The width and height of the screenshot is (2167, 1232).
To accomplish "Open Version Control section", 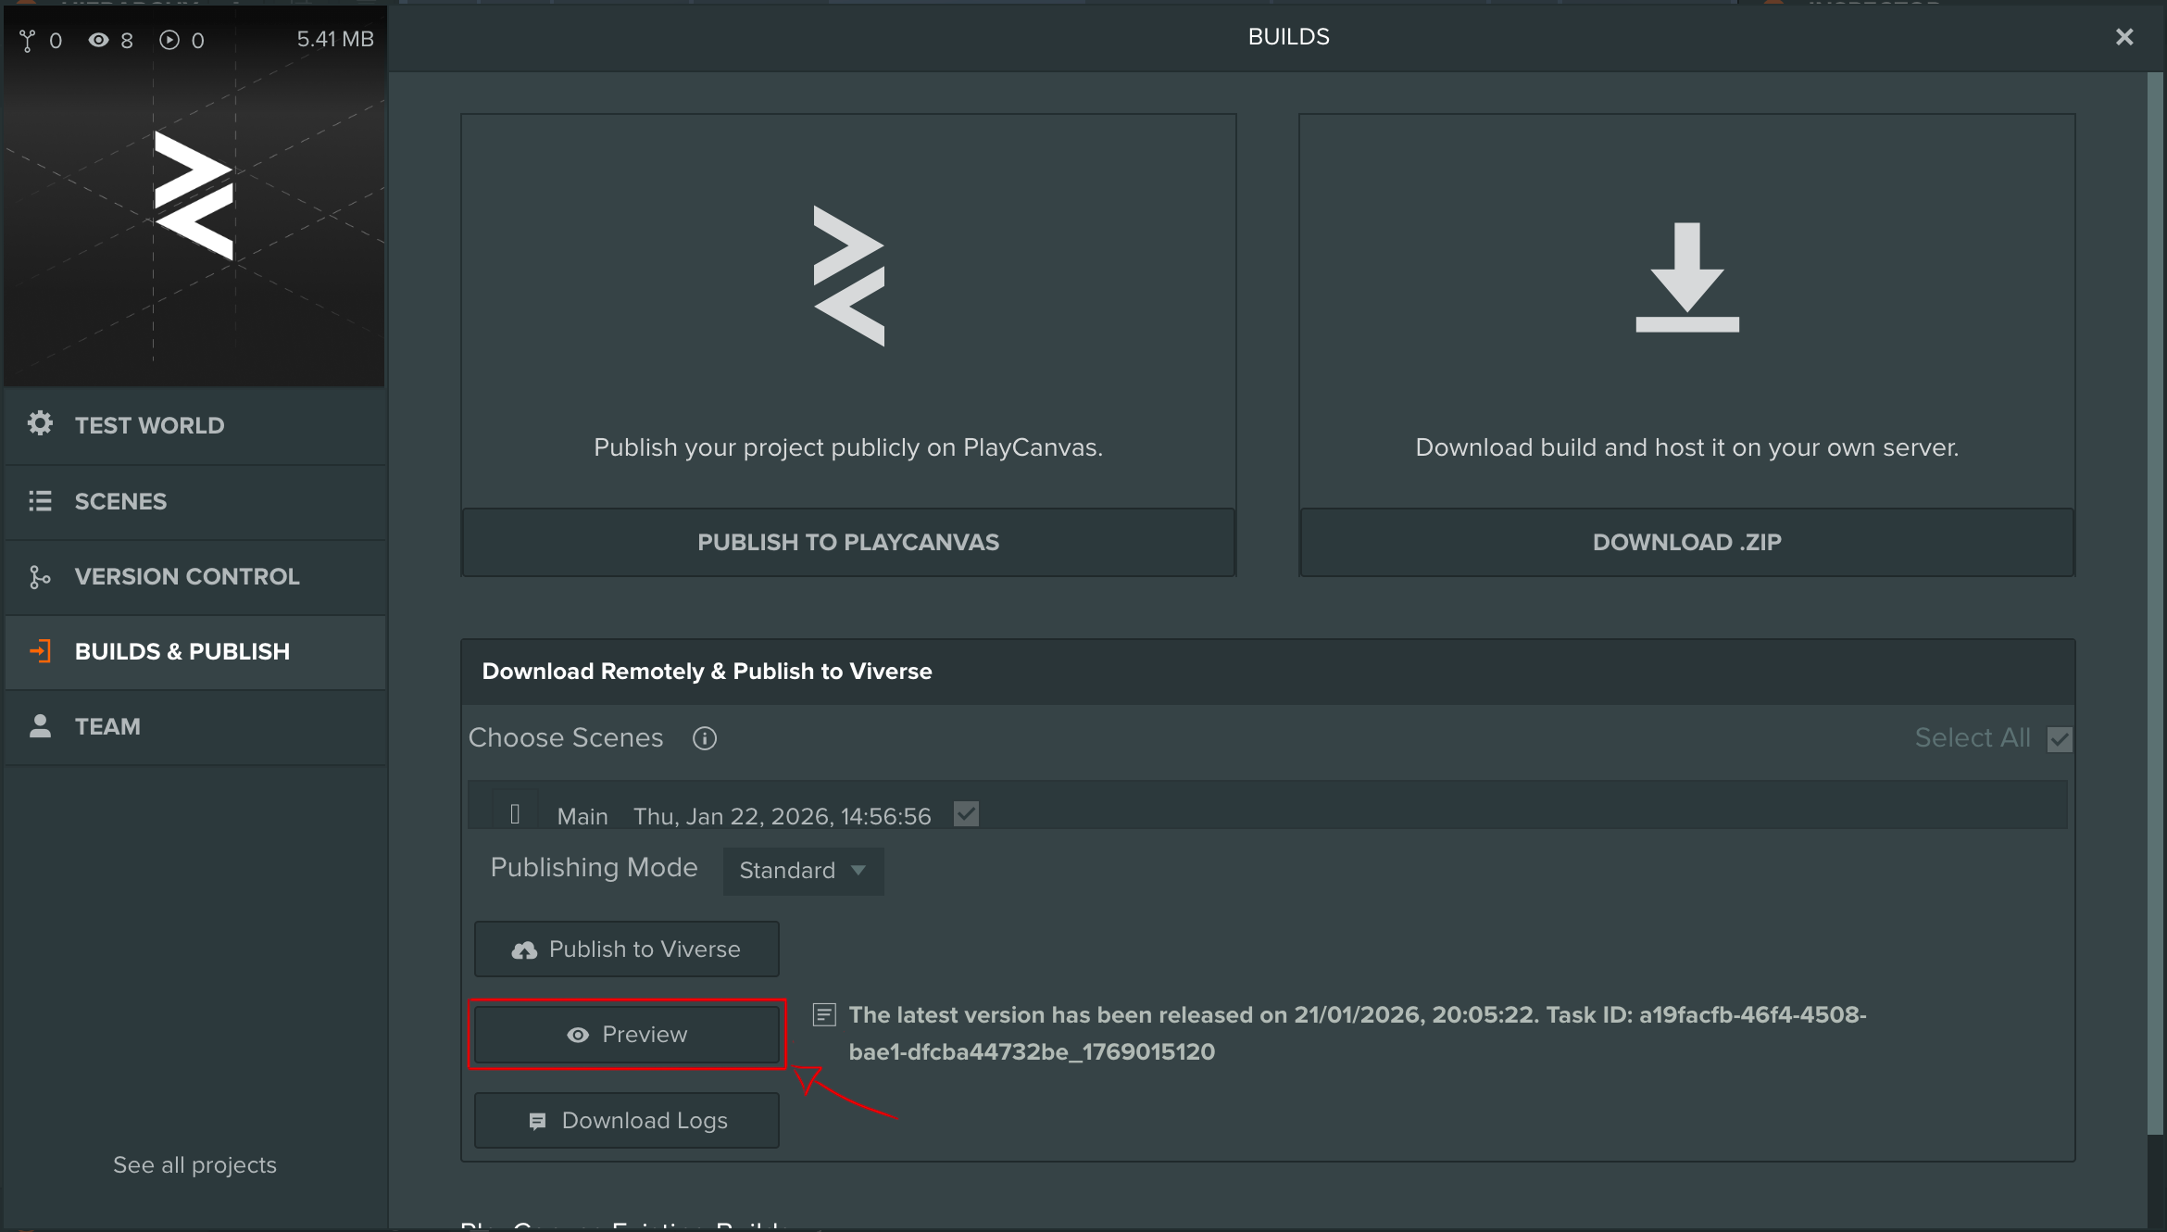I will click(x=187, y=576).
